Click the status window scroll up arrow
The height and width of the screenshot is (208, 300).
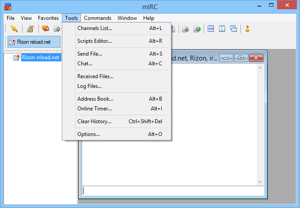point(260,68)
